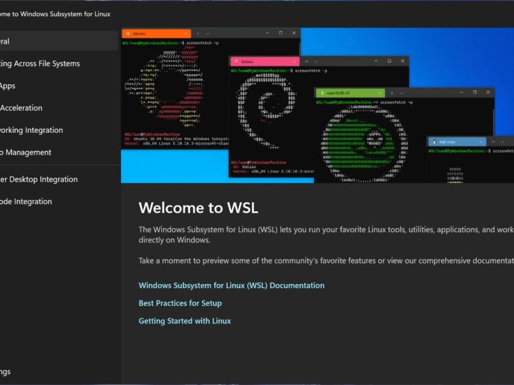Open Windows Subsystem for Linux (WSL) Documentation link
Screen dimensions: 514x385
click(x=231, y=286)
